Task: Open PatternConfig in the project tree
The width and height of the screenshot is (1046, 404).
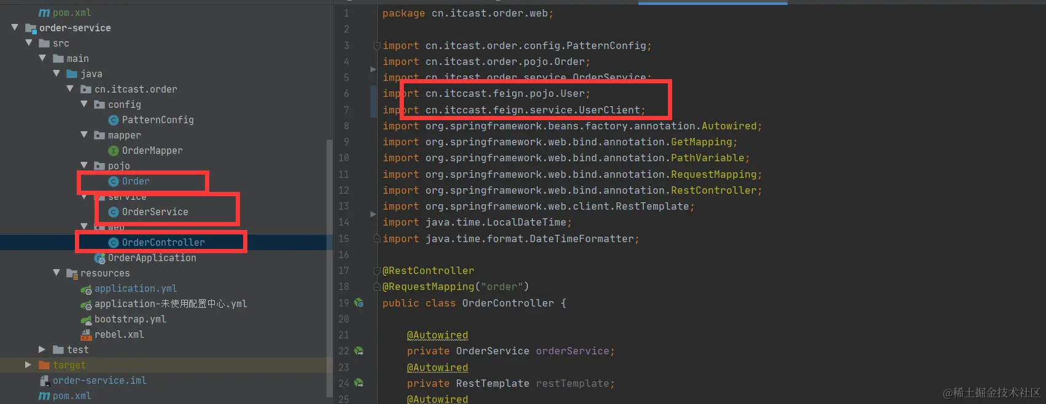Action: [x=158, y=120]
